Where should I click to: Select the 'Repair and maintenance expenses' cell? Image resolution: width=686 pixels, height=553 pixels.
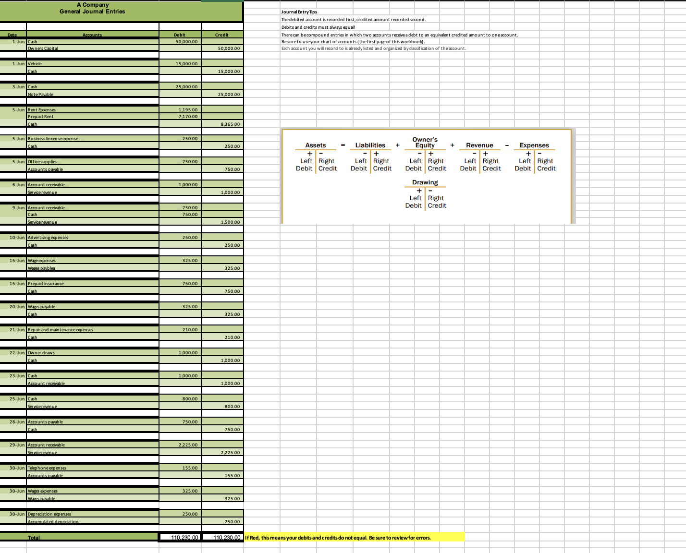pos(92,330)
